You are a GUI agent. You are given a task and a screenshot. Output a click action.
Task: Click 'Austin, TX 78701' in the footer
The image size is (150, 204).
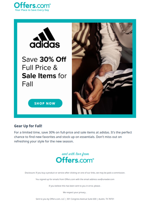pos(106,199)
